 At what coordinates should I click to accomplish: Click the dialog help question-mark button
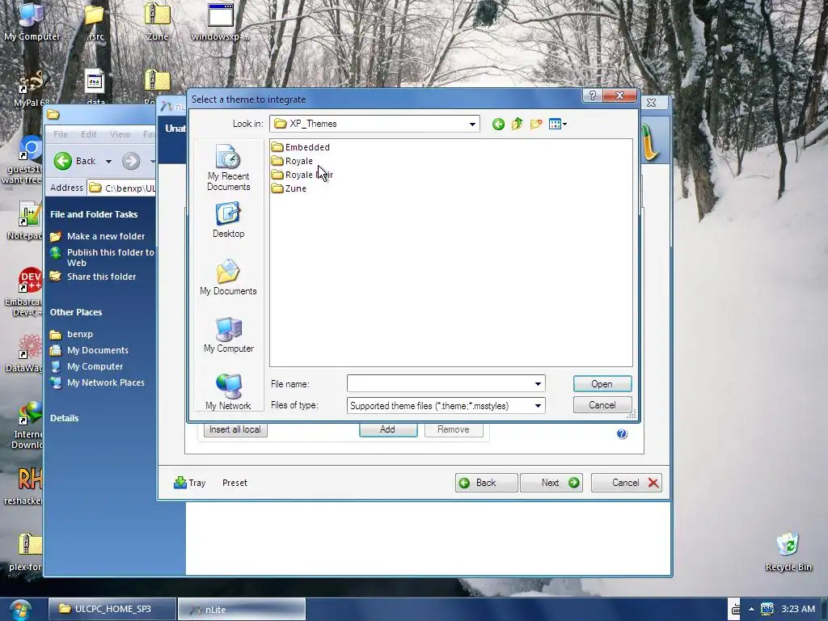592,95
